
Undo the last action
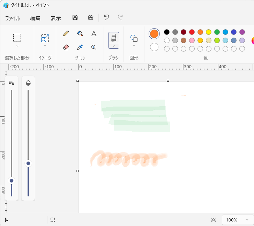click(x=106, y=18)
